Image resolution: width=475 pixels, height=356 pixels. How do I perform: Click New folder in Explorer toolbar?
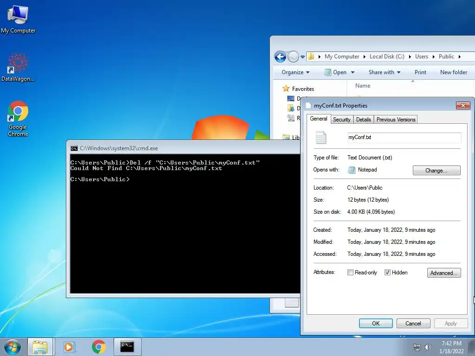click(x=454, y=72)
